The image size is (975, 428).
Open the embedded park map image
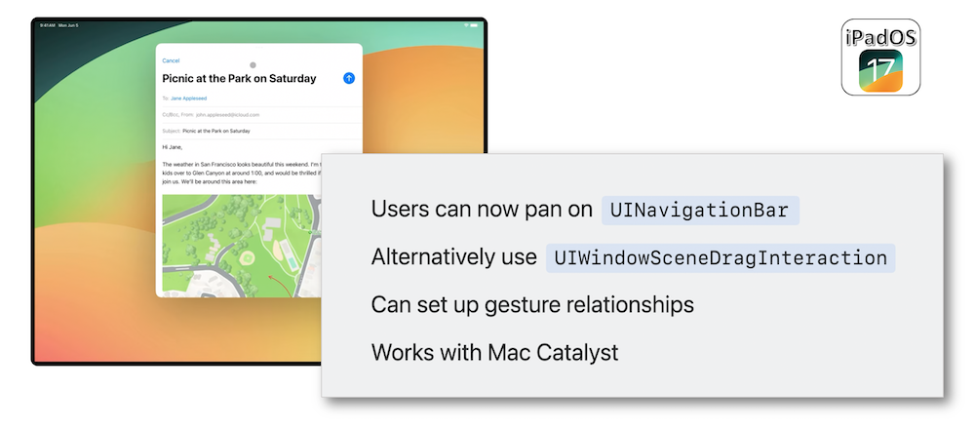click(241, 246)
